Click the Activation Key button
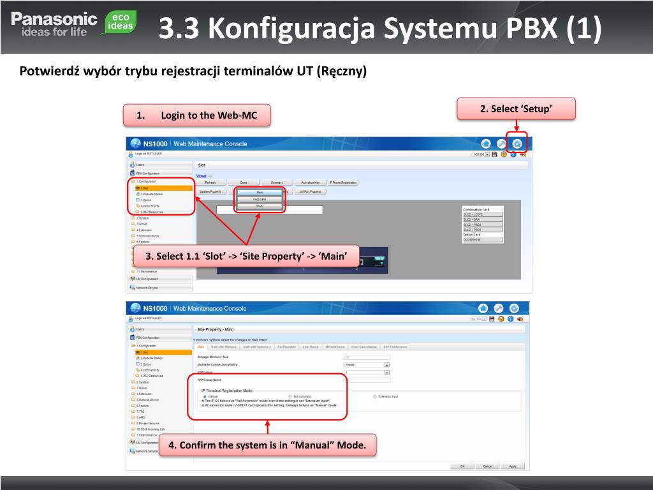Screen dimensions: 653x490 pyautogui.click(x=311, y=182)
